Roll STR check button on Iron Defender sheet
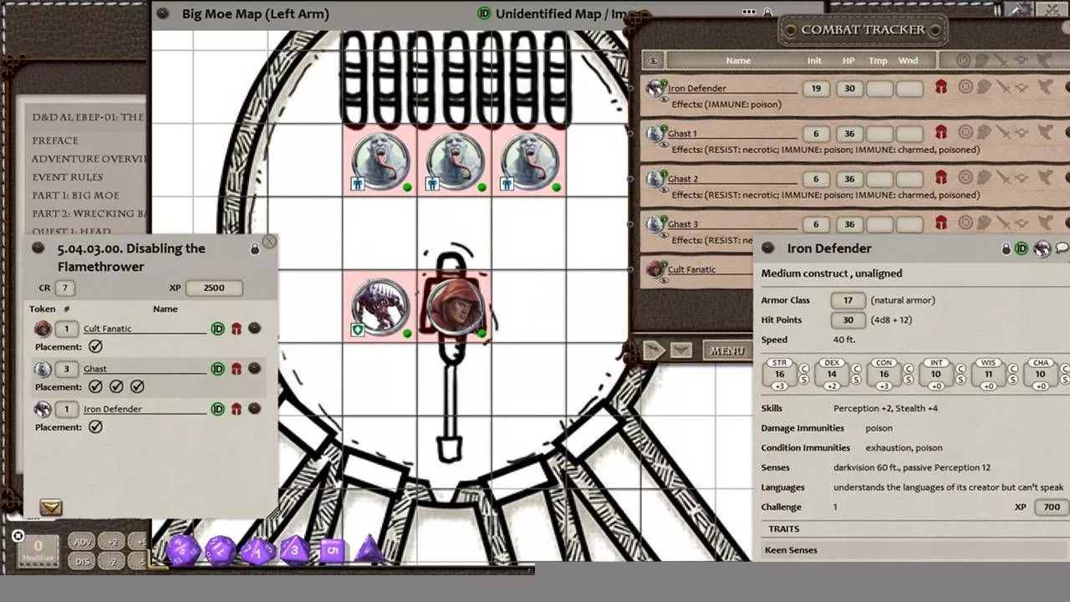Image resolution: width=1070 pixels, height=602 pixels. point(803,369)
